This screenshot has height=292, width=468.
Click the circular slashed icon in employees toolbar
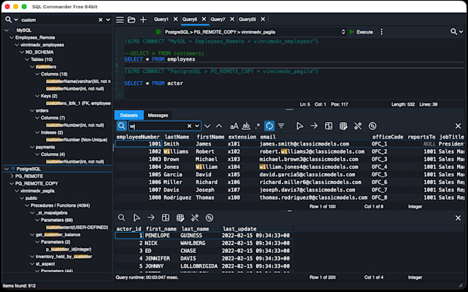point(372,126)
